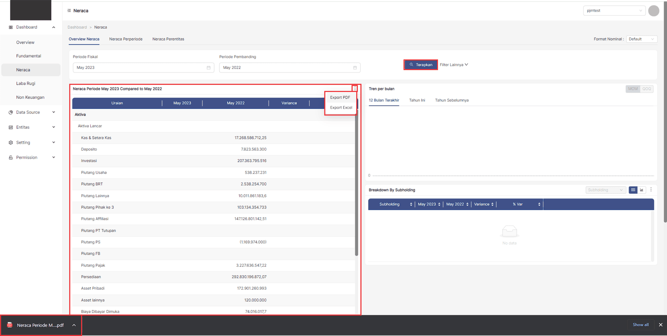Open the pjmtest account dropdown
This screenshot has height=336, width=667.
pos(614,11)
